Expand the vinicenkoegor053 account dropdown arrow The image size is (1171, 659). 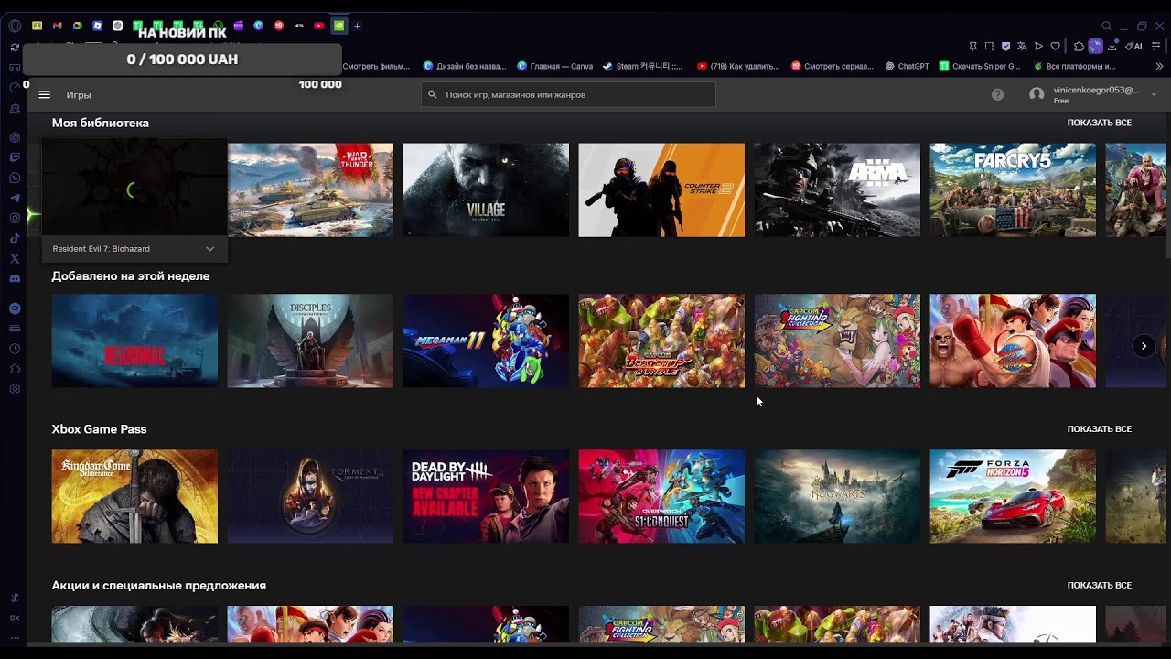(x=1154, y=95)
